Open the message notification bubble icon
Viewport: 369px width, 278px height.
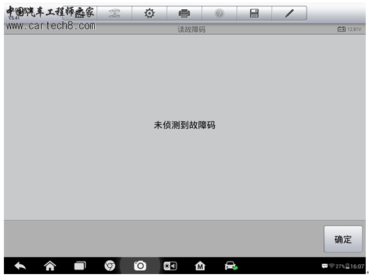[325, 266]
